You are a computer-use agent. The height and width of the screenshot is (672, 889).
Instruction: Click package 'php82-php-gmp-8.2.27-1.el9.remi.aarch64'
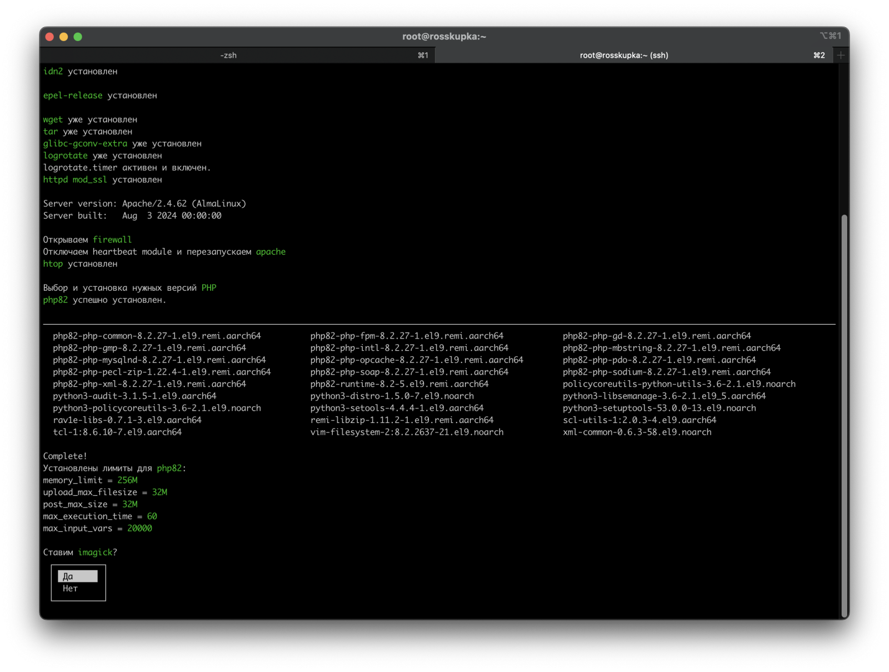149,348
